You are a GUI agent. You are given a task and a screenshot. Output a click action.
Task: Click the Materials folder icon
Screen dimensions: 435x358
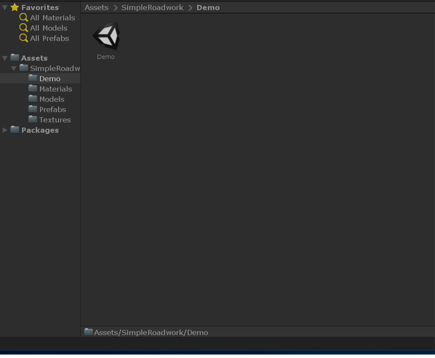click(32, 89)
